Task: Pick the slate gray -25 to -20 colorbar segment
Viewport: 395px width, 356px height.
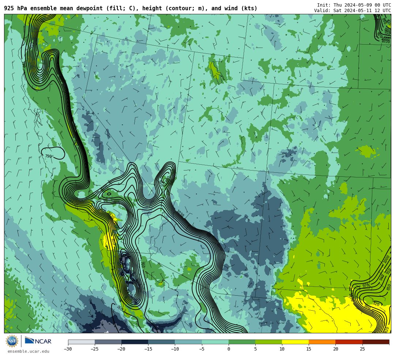Action: (108, 342)
